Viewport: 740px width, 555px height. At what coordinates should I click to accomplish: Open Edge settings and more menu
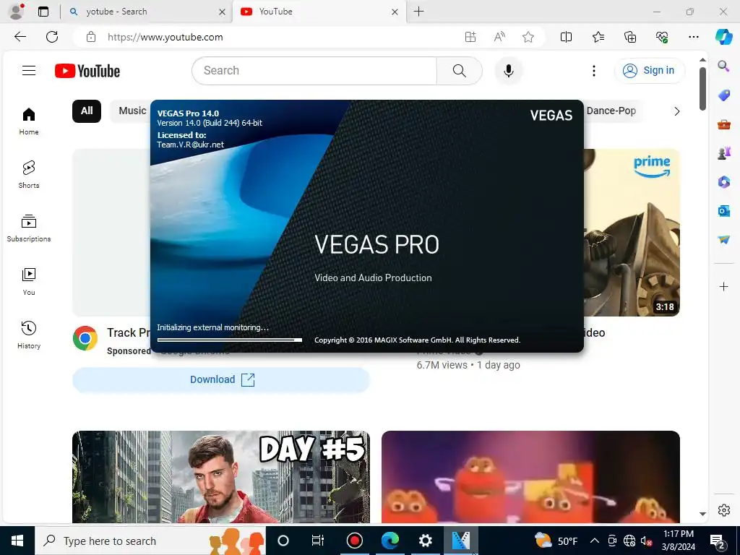tap(693, 37)
